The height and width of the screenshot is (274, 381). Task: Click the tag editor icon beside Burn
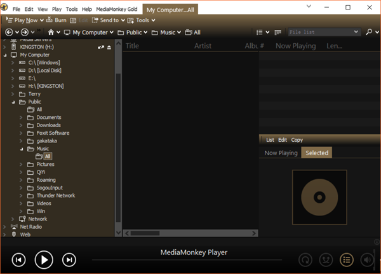[73, 20]
